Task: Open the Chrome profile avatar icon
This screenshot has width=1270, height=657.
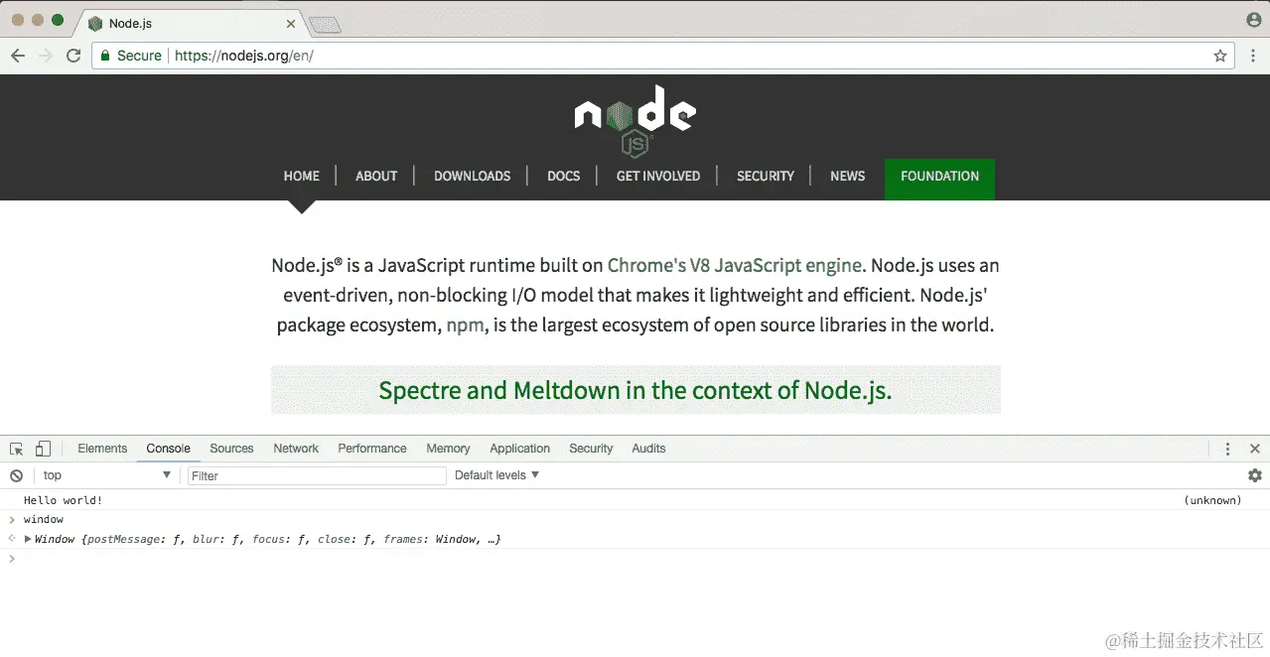Action: pyautogui.click(x=1253, y=20)
